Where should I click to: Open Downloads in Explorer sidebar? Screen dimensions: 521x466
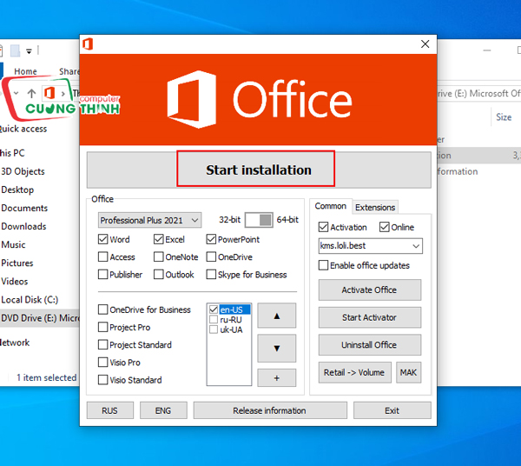(x=23, y=226)
